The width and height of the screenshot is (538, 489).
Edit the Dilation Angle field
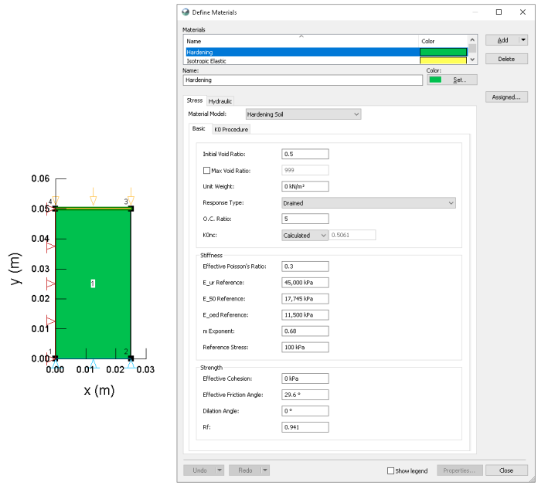(305, 411)
